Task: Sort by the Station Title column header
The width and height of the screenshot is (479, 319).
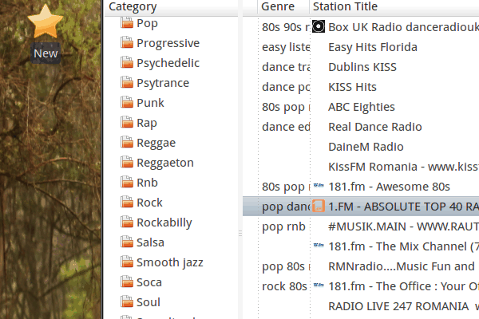Action: 345,6
